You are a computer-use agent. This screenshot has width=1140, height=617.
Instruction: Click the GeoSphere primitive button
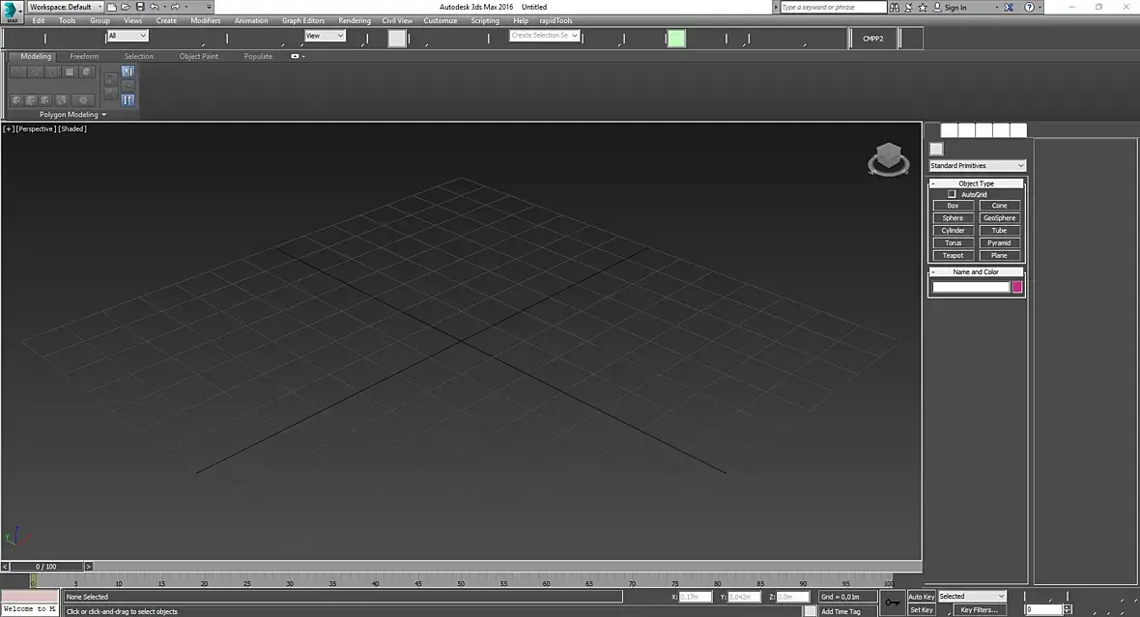pyautogui.click(x=999, y=218)
